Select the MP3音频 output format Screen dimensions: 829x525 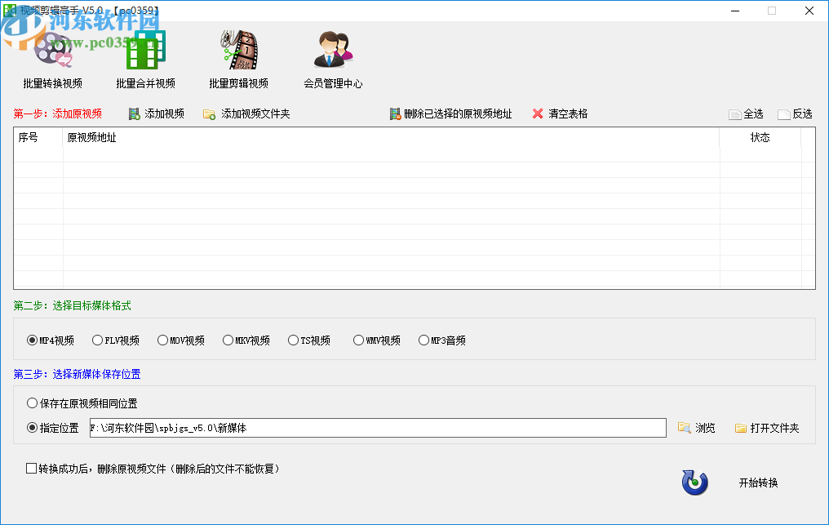coord(424,340)
